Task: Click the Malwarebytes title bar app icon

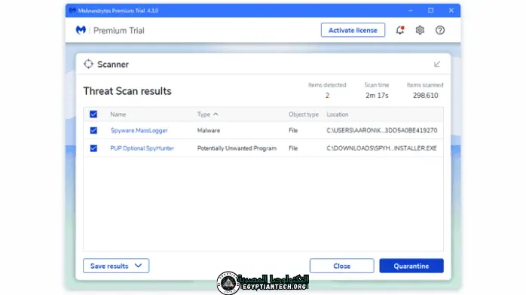Action: [72, 11]
